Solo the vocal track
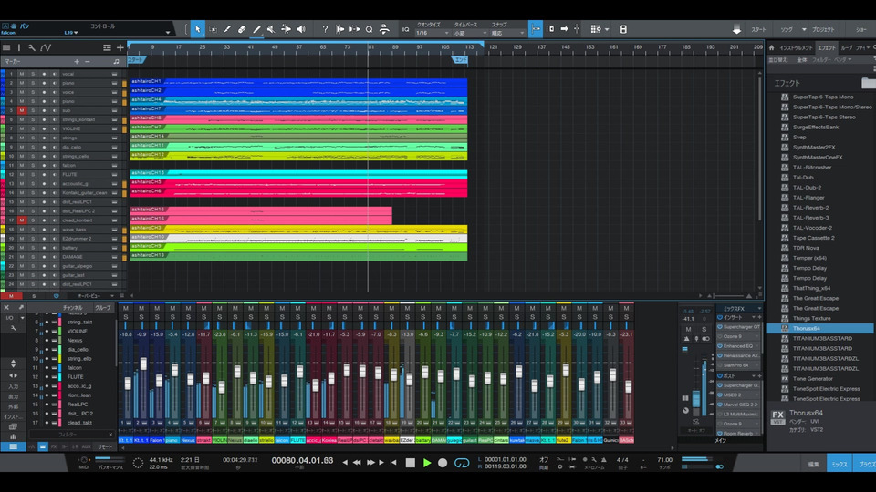876x492 pixels. pyautogui.click(x=32, y=73)
